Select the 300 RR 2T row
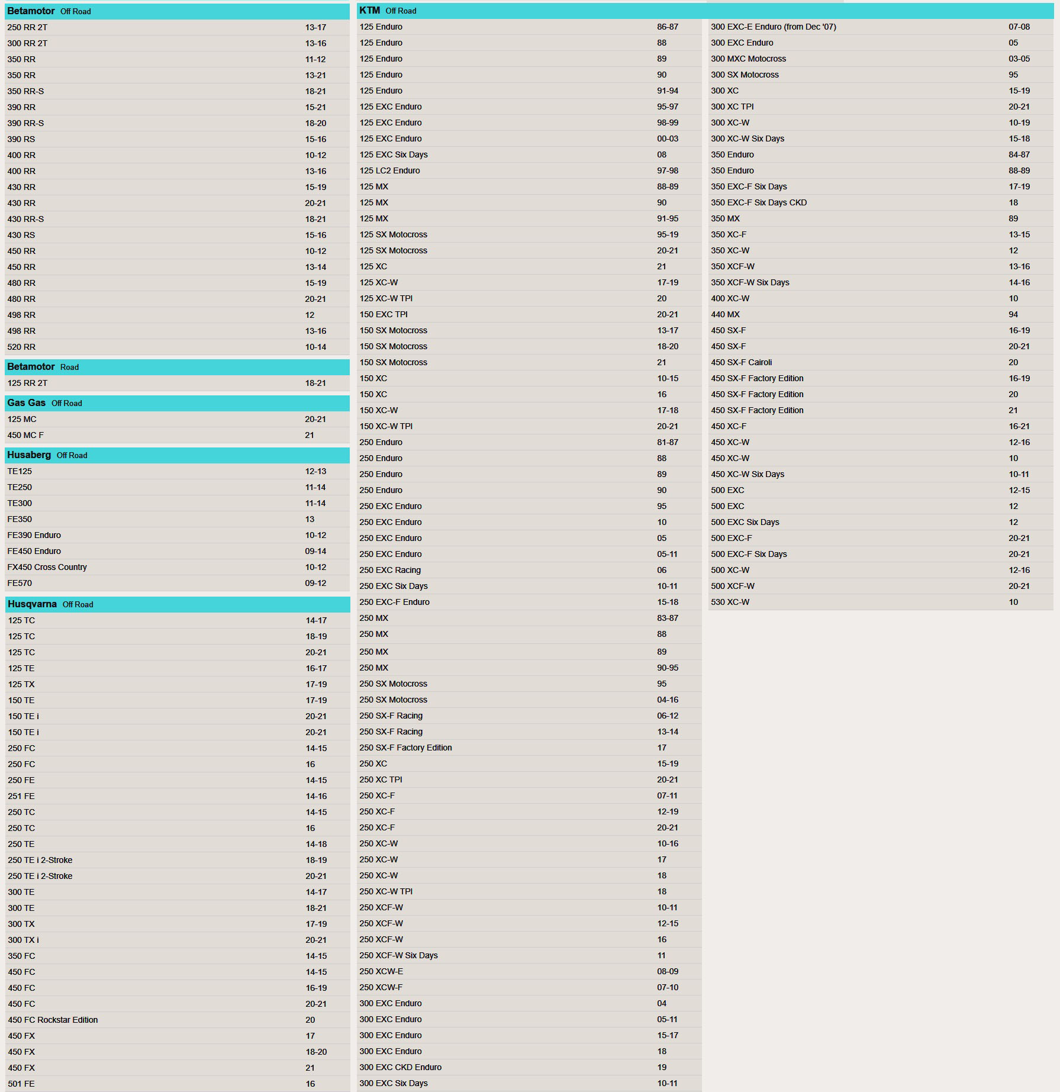1060x1092 pixels. 177,43
